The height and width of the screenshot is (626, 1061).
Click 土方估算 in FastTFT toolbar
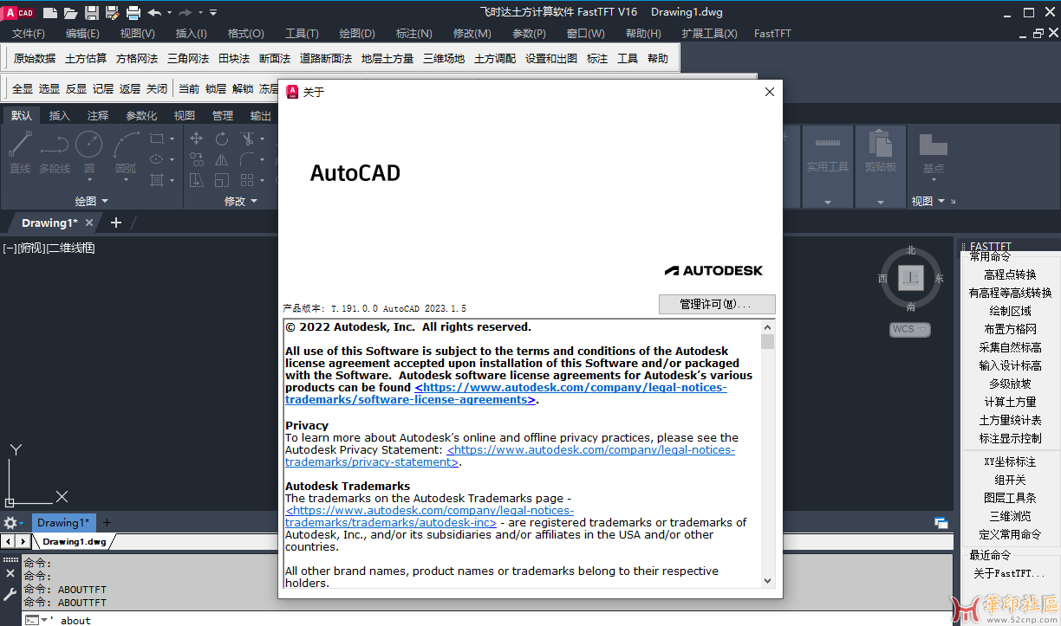coord(86,59)
